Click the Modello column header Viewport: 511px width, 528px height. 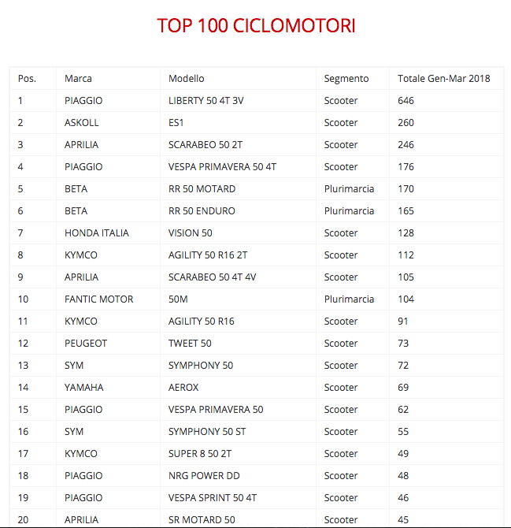click(x=187, y=79)
